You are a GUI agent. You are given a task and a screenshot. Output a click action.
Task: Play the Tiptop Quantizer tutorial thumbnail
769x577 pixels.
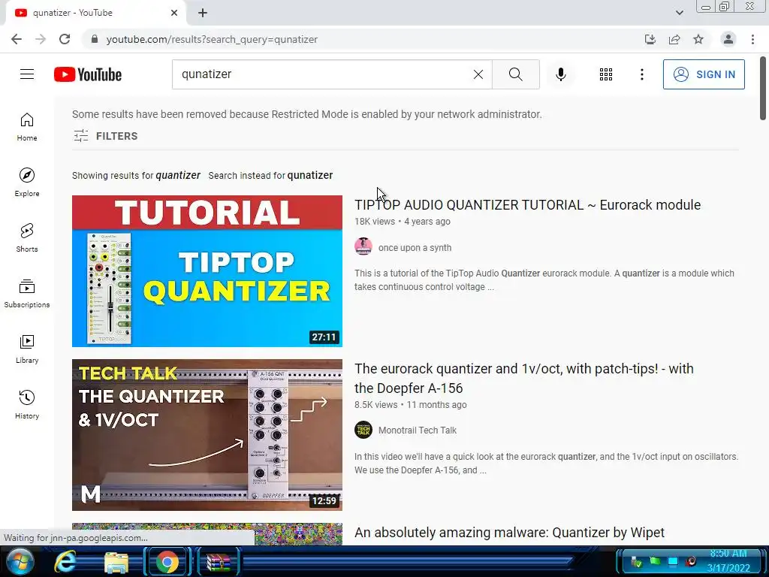pyautogui.click(x=207, y=270)
